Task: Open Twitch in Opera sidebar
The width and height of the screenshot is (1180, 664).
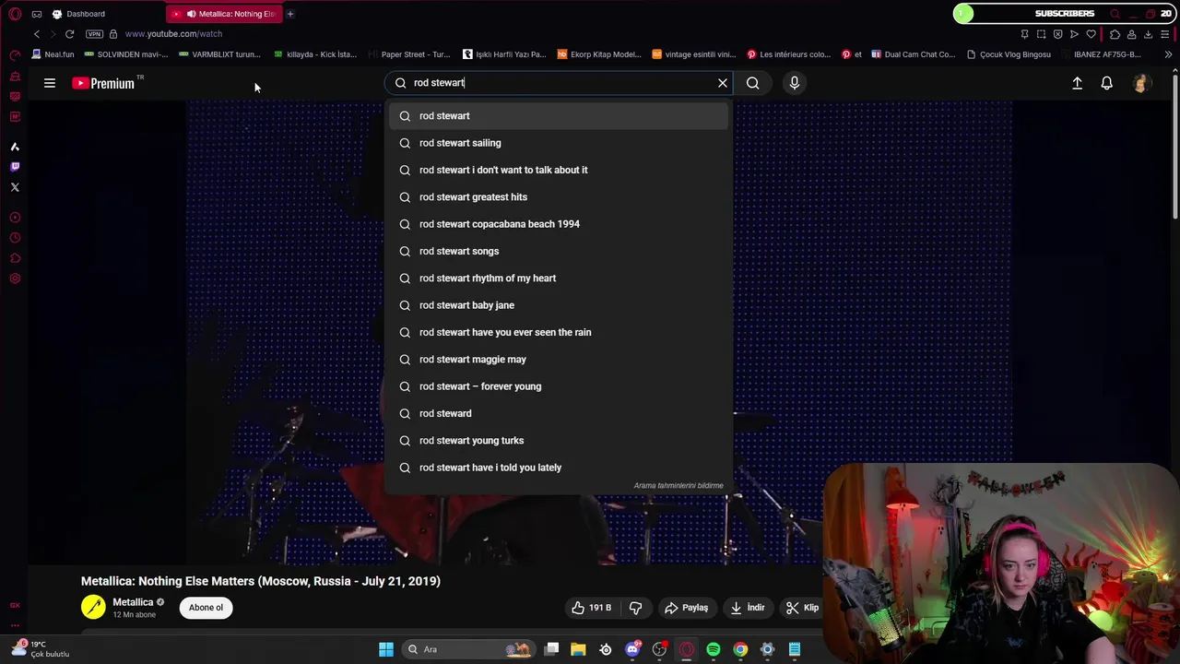Action: point(15,167)
